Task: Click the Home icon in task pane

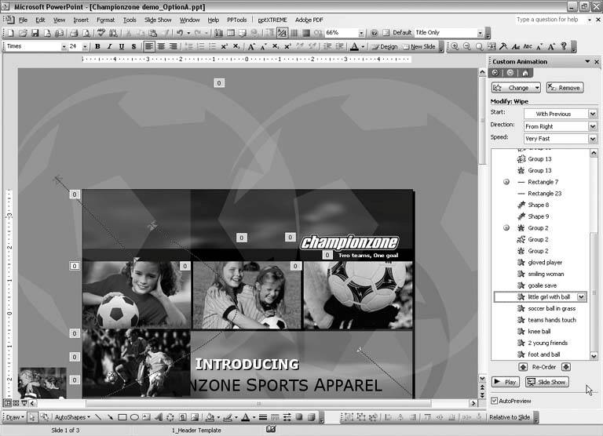Action: tap(525, 73)
